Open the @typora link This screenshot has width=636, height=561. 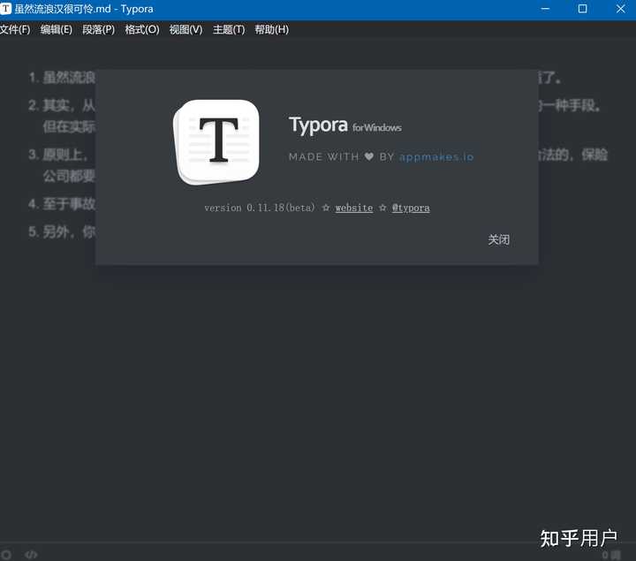click(x=411, y=208)
